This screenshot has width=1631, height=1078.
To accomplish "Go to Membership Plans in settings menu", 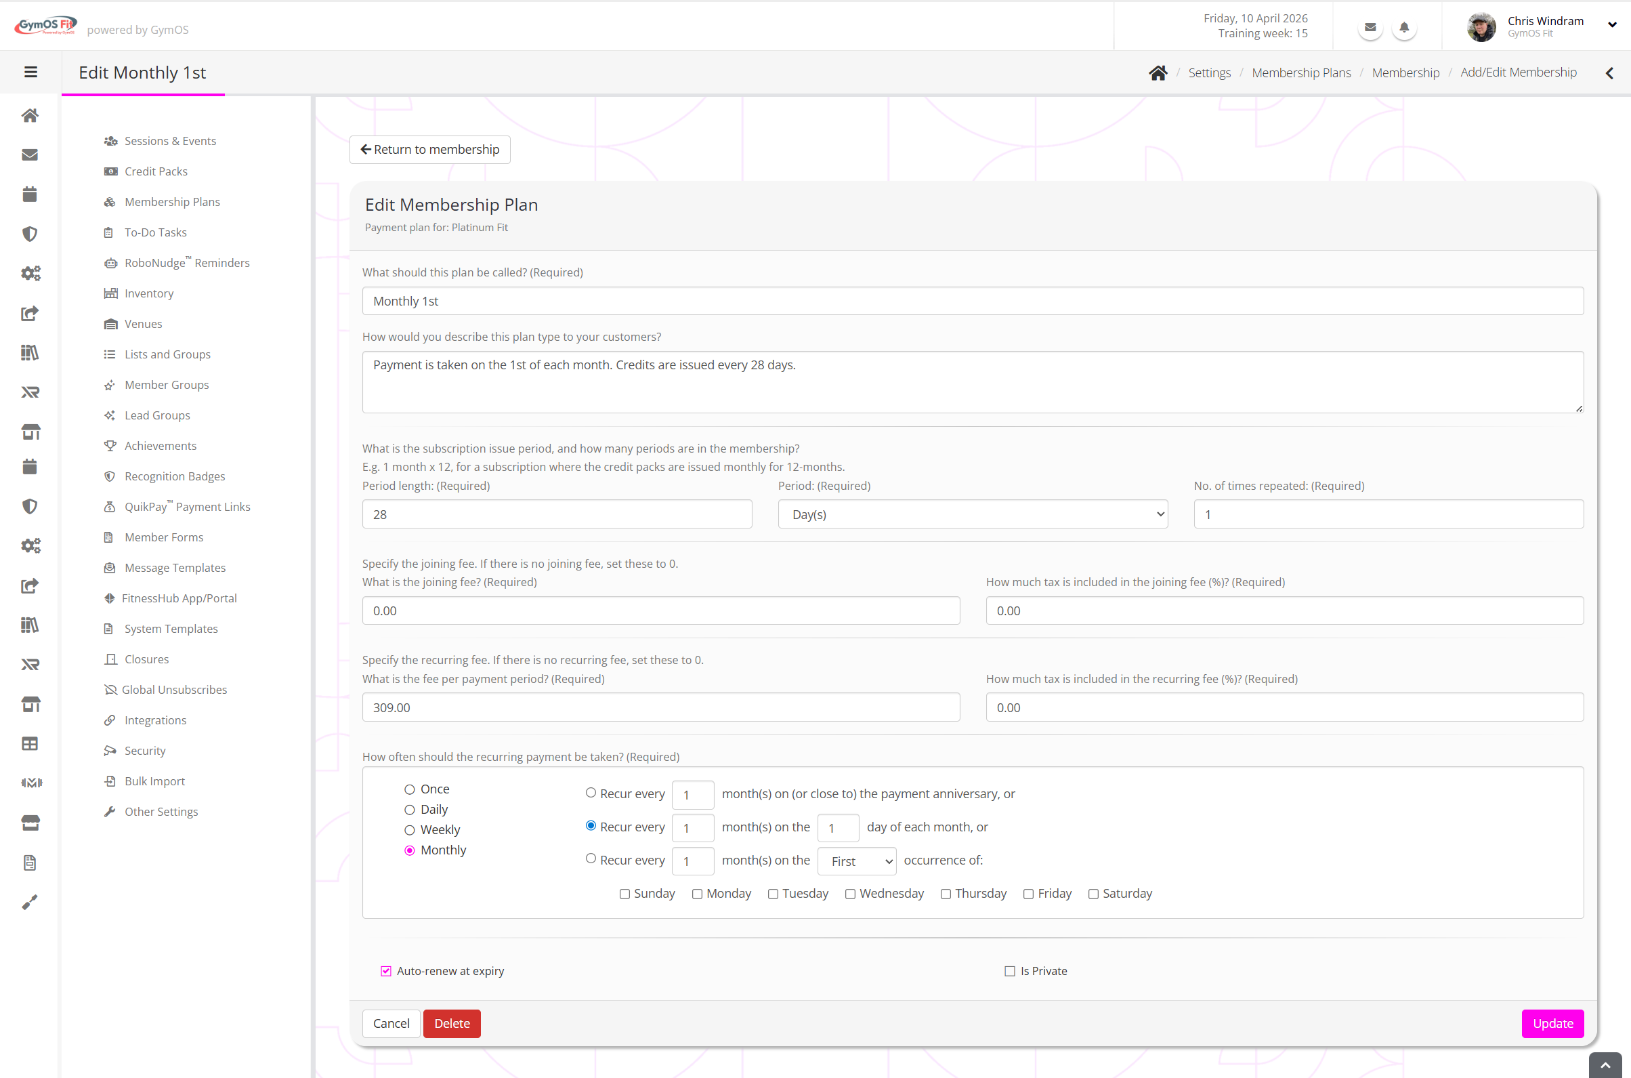I will [172, 201].
